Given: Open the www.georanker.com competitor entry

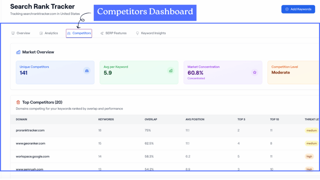Looking at the screenshot, I should click(x=30, y=143).
